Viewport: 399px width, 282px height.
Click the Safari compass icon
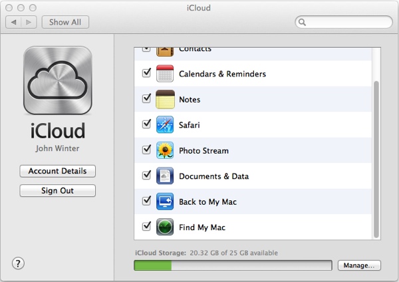point(165,125)
